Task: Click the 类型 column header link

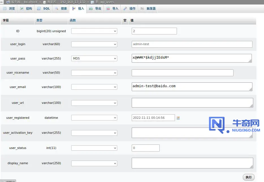Action: click(39, 20)
